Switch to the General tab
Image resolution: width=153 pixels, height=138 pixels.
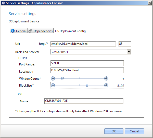point(18,31)
